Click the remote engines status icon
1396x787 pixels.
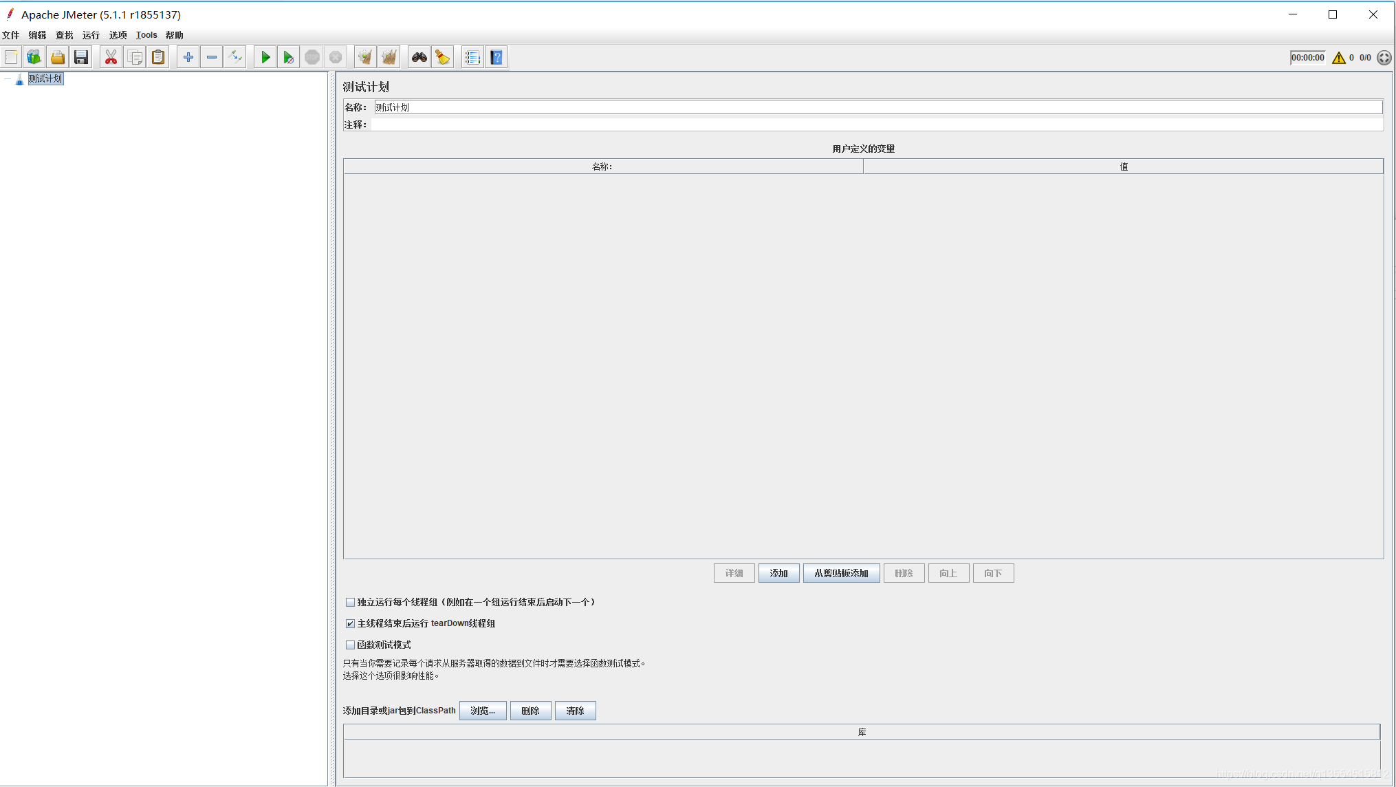pos(1384,58)
